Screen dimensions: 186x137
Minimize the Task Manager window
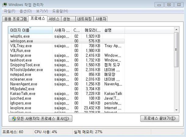click(159, 5)
